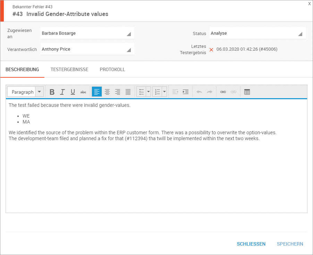This screenshot has height=255, width=313.
Task: Insert a hyperlink in the editor
Action: (223, 92)
